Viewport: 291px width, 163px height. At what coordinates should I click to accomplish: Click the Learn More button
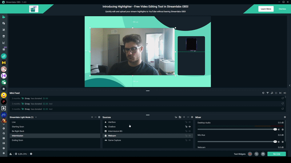pyautogui.click(x=266, y=9)
